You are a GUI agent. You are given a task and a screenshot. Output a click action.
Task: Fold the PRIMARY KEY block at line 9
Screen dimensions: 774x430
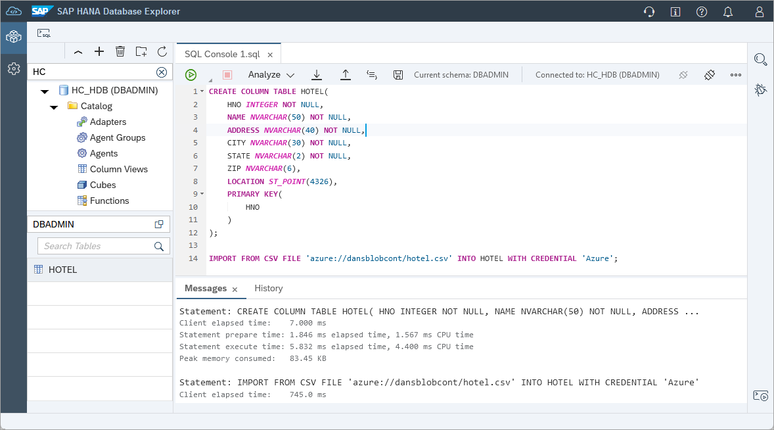pyautogui.click(x=202, y=194)
